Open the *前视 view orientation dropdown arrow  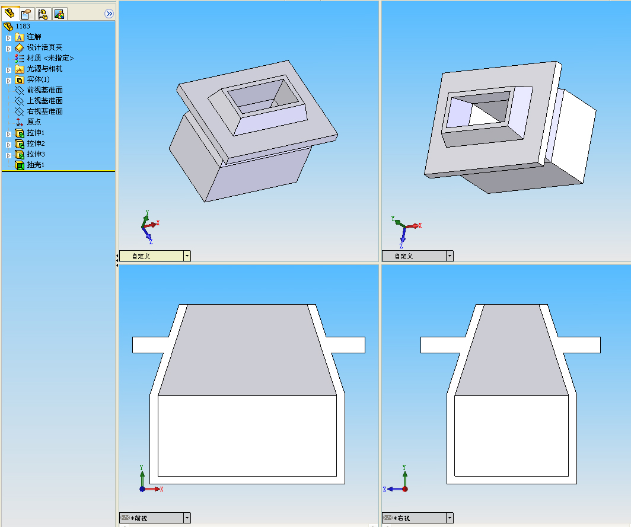(187, 518)
